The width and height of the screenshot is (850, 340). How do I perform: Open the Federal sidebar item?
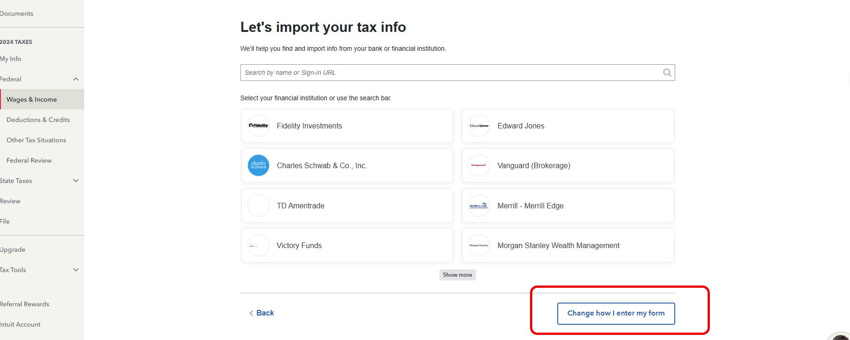[x=11, y=79]
